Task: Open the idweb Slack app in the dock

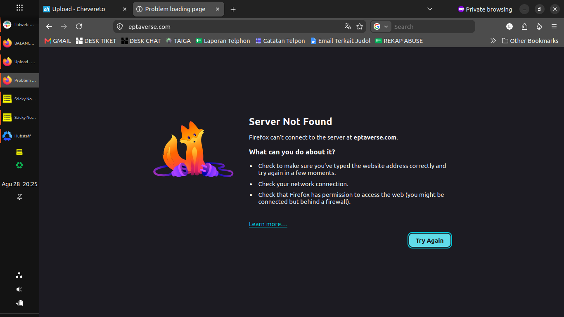Action: tap(20, 25)
